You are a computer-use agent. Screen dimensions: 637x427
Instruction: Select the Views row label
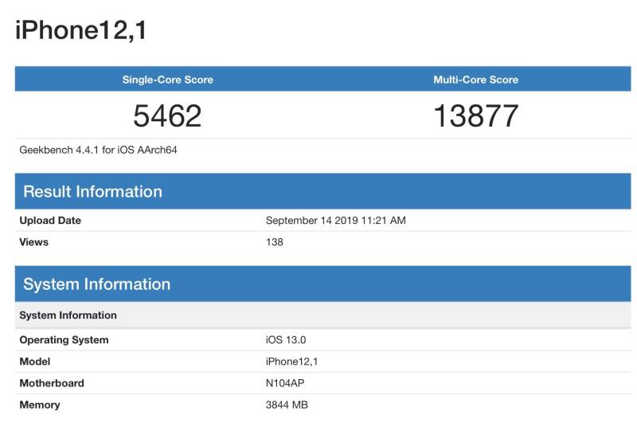[33, 241]
